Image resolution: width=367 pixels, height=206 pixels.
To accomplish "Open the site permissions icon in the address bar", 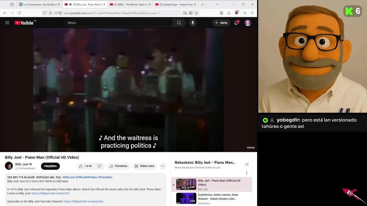I will click(x=56, y=13).
